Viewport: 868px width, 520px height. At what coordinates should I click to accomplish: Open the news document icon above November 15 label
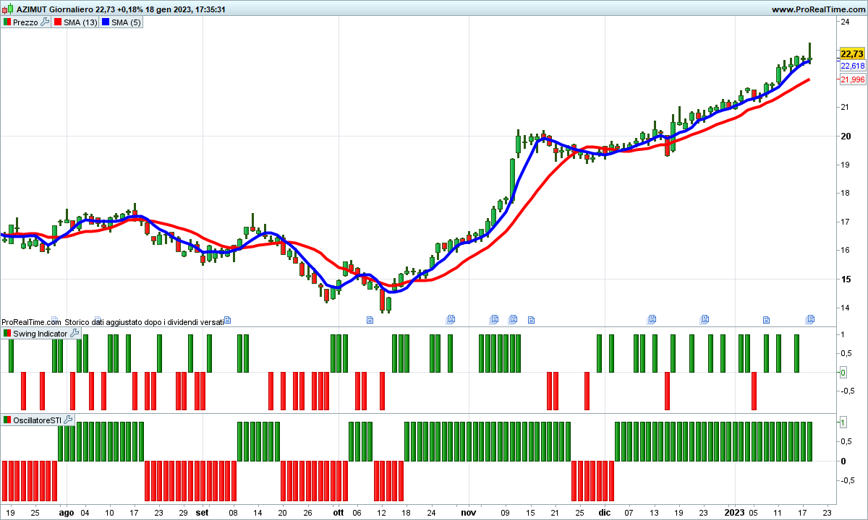click(x=531, y=319)
